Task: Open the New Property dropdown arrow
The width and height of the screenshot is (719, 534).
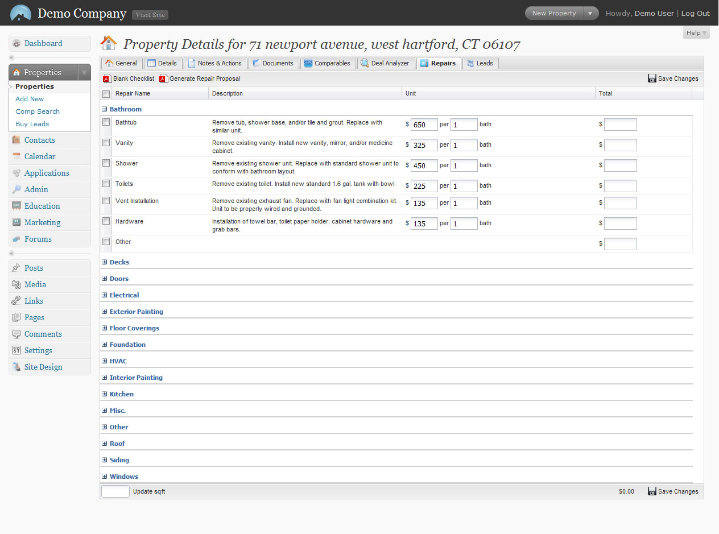Action: click(x=590, y=13)
